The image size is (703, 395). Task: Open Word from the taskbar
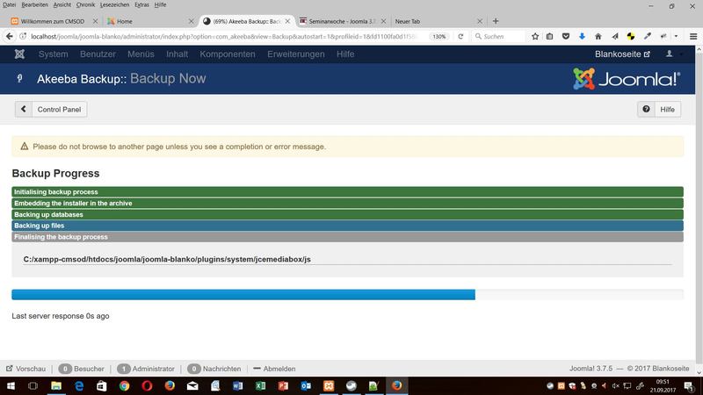pos(237,385)
